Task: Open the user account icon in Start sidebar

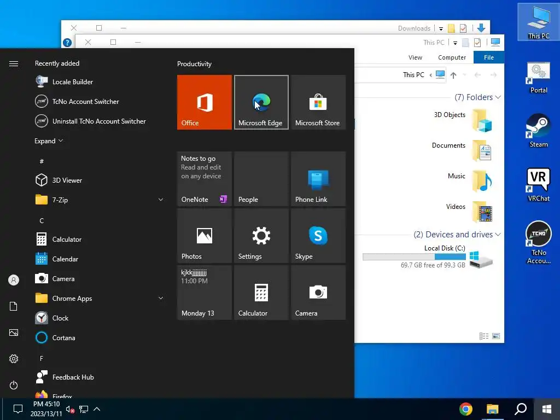Action: [x=14, y=280]
